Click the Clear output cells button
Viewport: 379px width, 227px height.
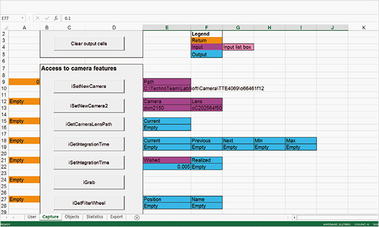click(x=89, y=44)
